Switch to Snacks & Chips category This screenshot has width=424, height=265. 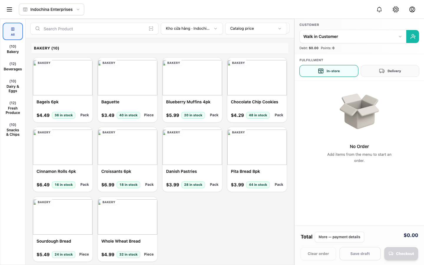(x=13, y=130)
